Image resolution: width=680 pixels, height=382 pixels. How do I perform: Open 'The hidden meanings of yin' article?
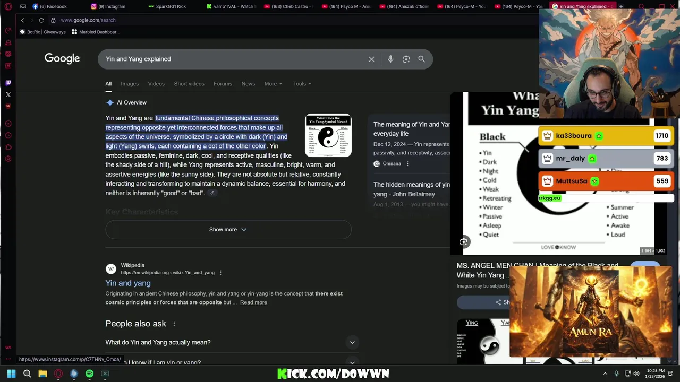click(411, 189)
